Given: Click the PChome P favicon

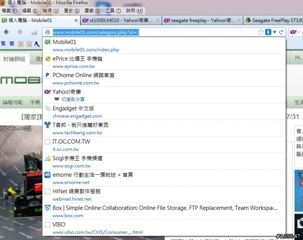Looking at the screenshot, I should [47, 75].
